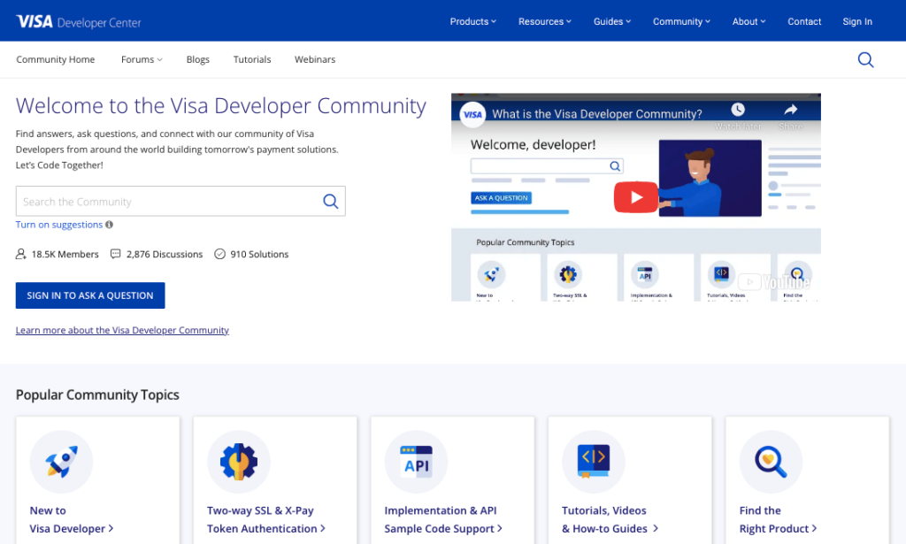
Task: Click the 910 Solutions text
Action: pyautogui.click(x=259, y=254)
